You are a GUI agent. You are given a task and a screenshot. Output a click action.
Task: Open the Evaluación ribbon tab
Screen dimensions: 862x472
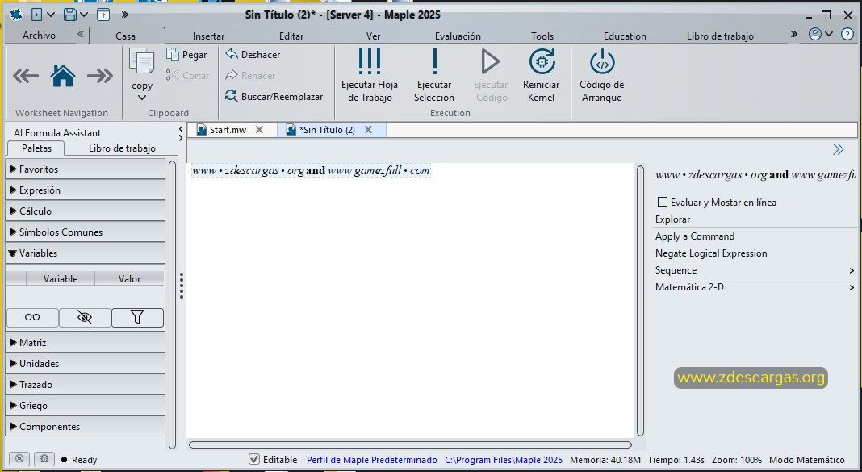point(458,36)
